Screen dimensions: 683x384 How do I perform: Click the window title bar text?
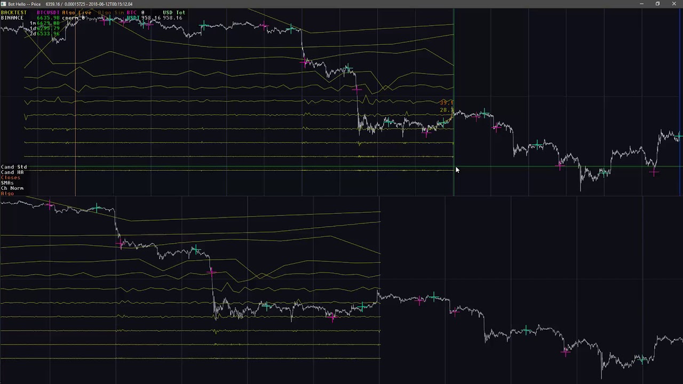click(70, 4)
